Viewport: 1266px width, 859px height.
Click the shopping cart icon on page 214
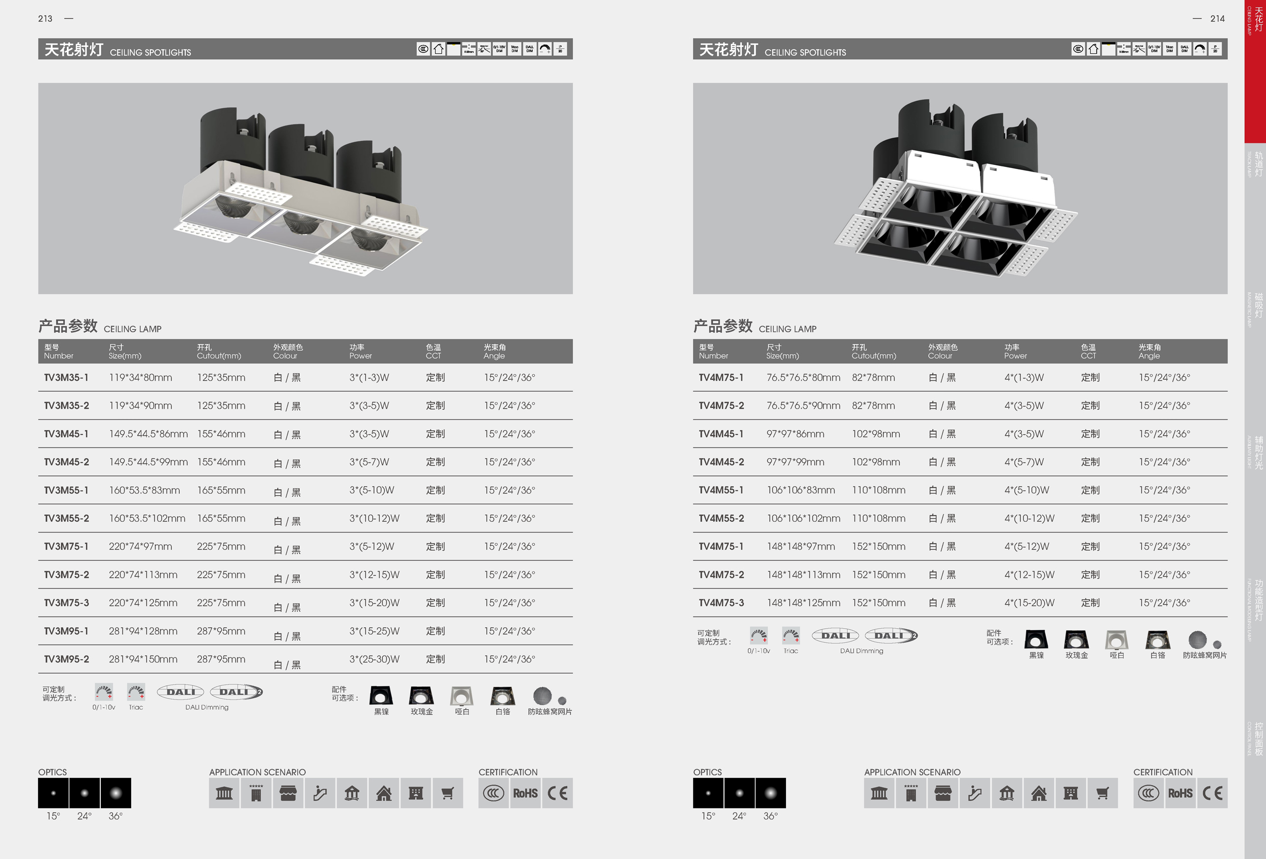pos(1102,793)
